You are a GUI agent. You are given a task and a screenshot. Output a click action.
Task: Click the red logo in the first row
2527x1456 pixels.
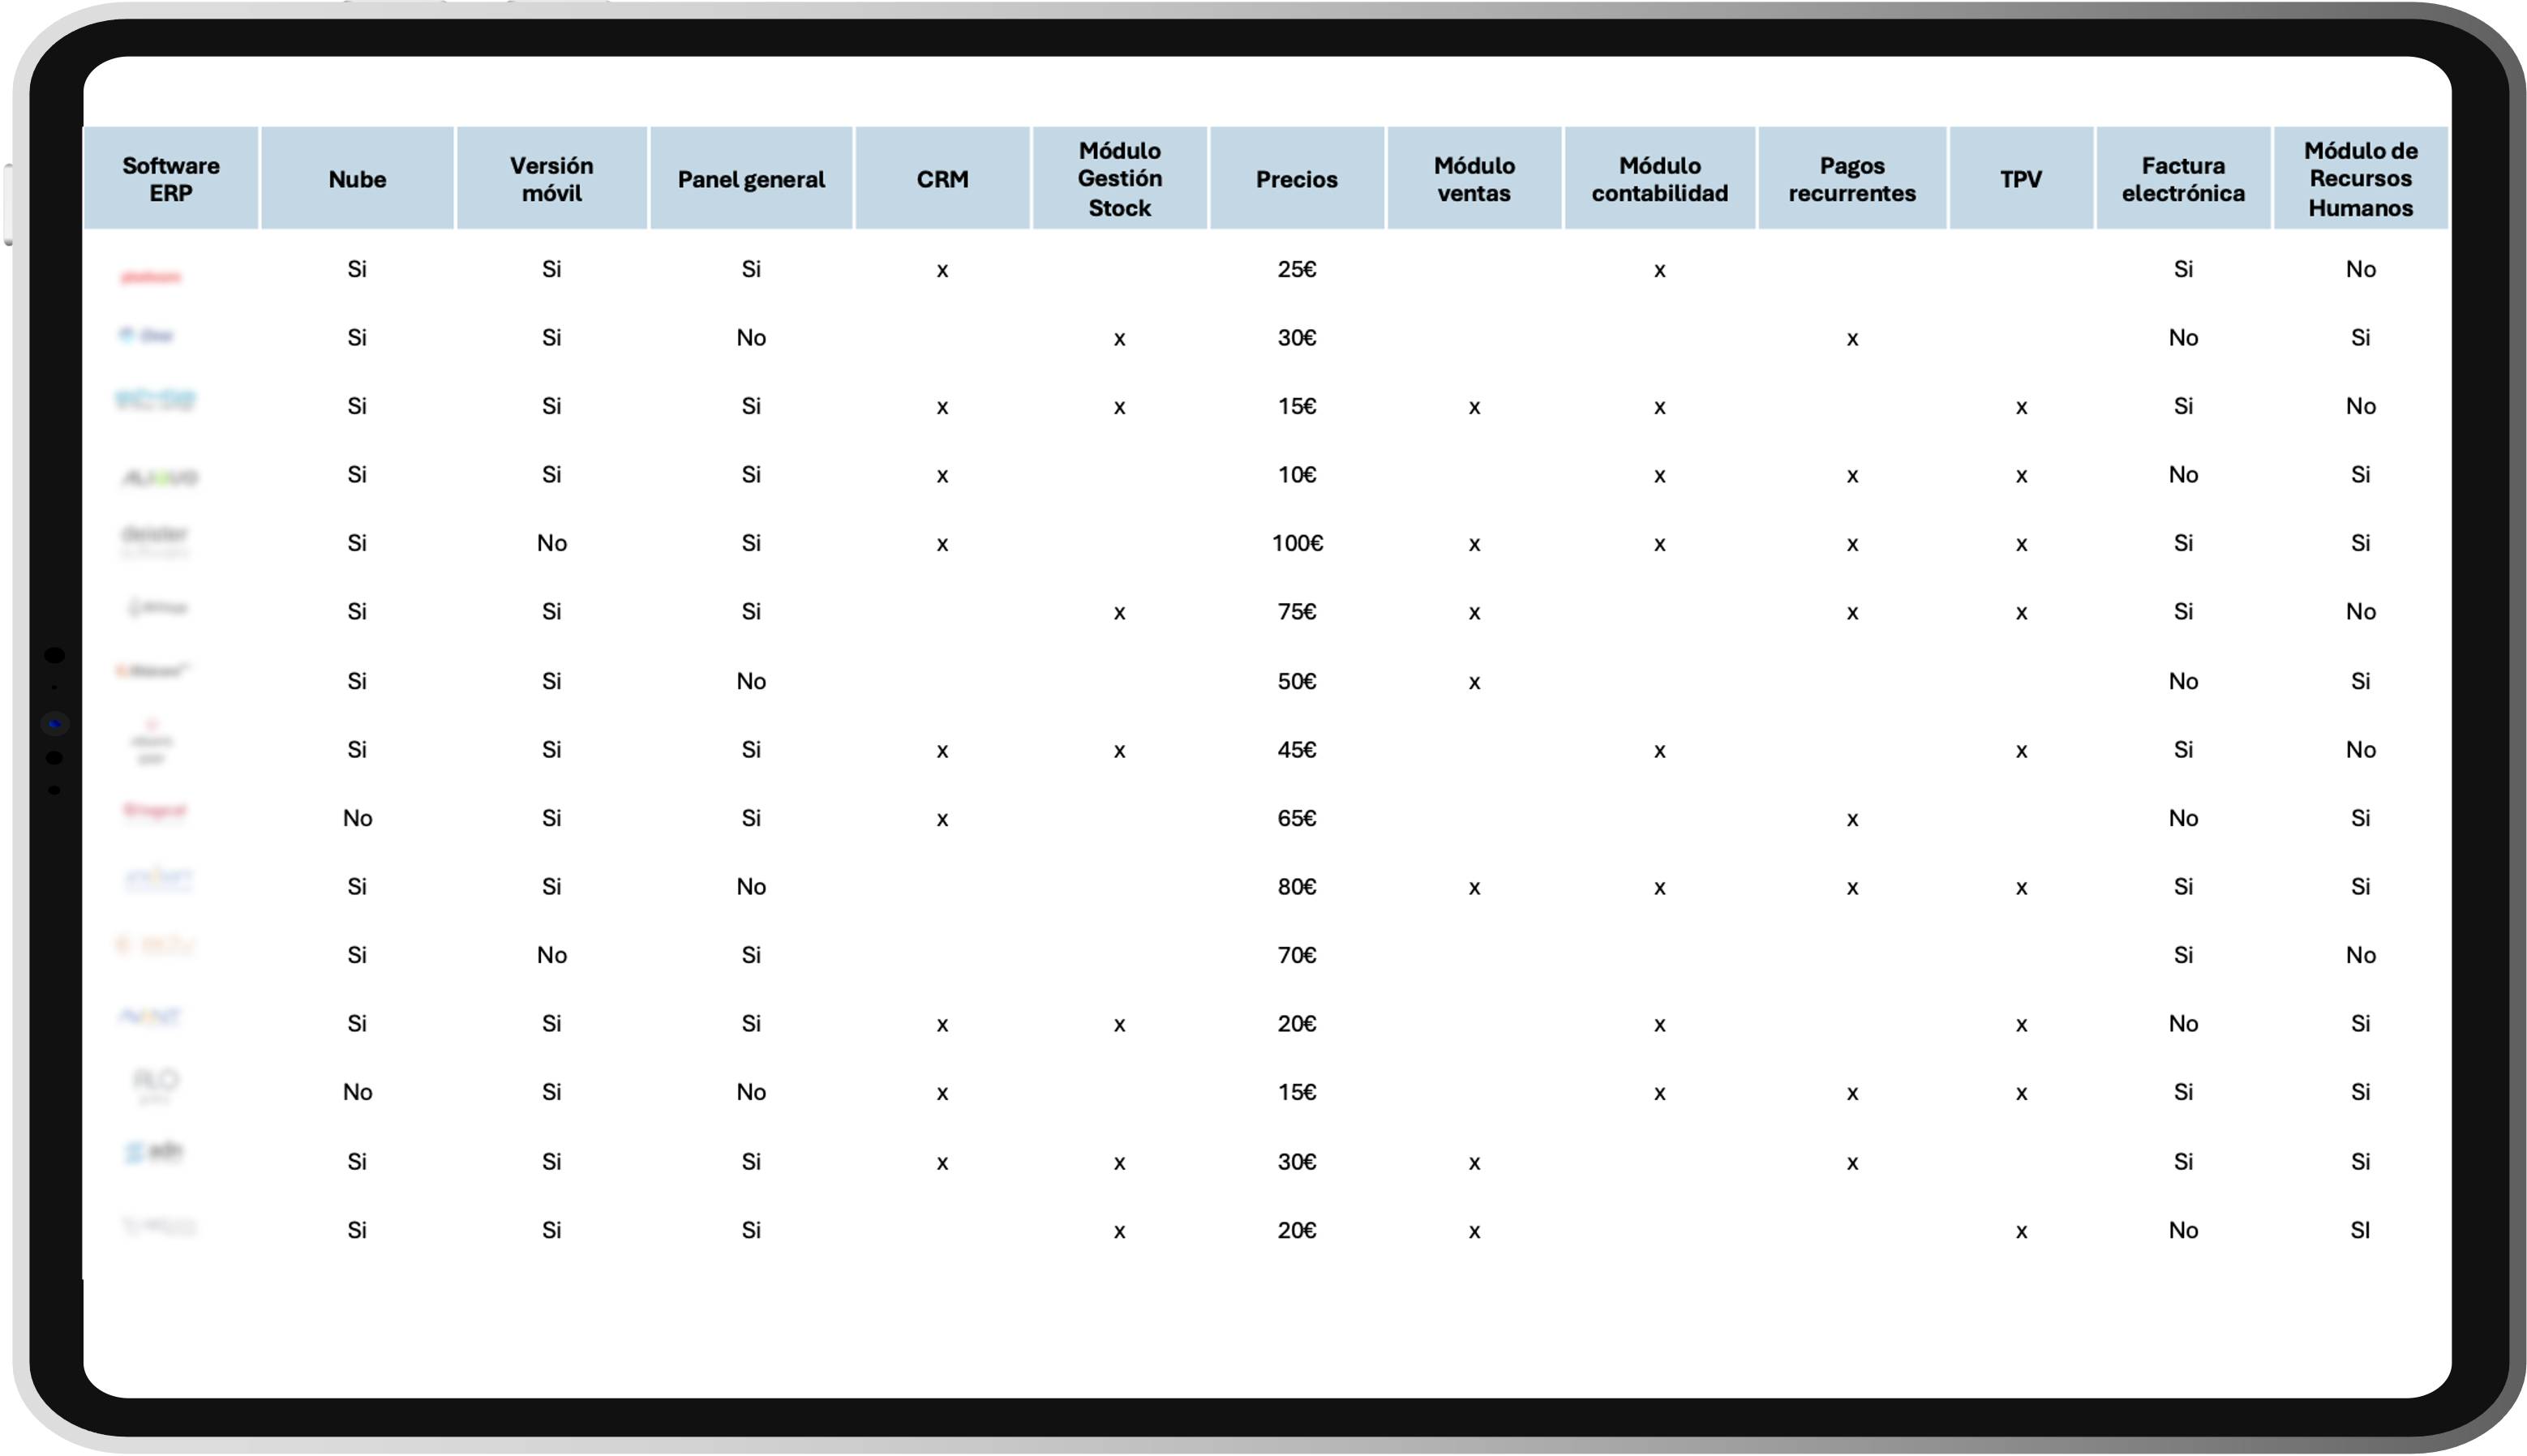point(151,277)
